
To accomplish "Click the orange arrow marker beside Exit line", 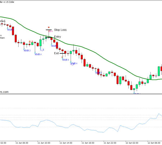I will [62, 57].
